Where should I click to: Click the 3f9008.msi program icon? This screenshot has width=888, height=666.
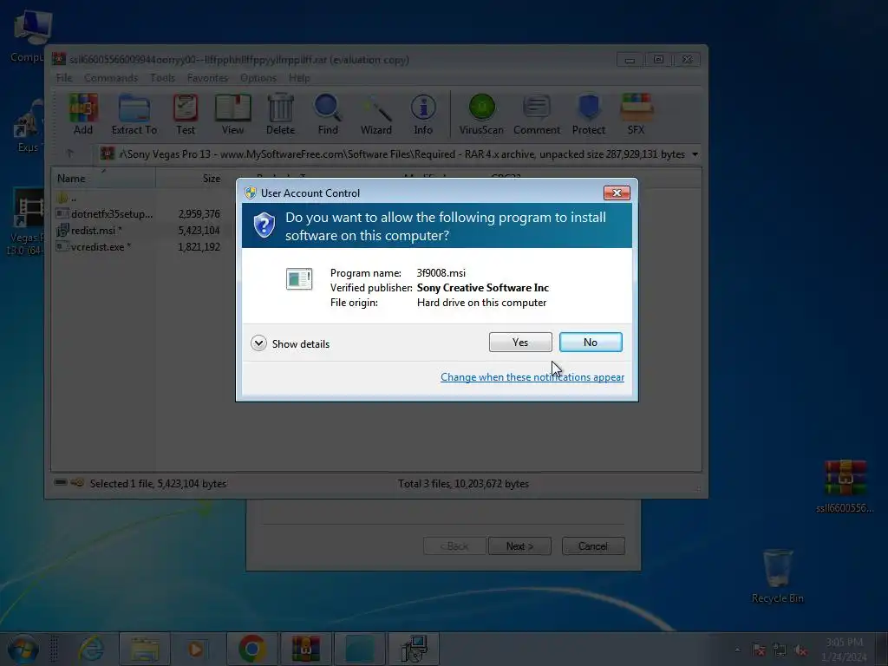coord(299,278)
